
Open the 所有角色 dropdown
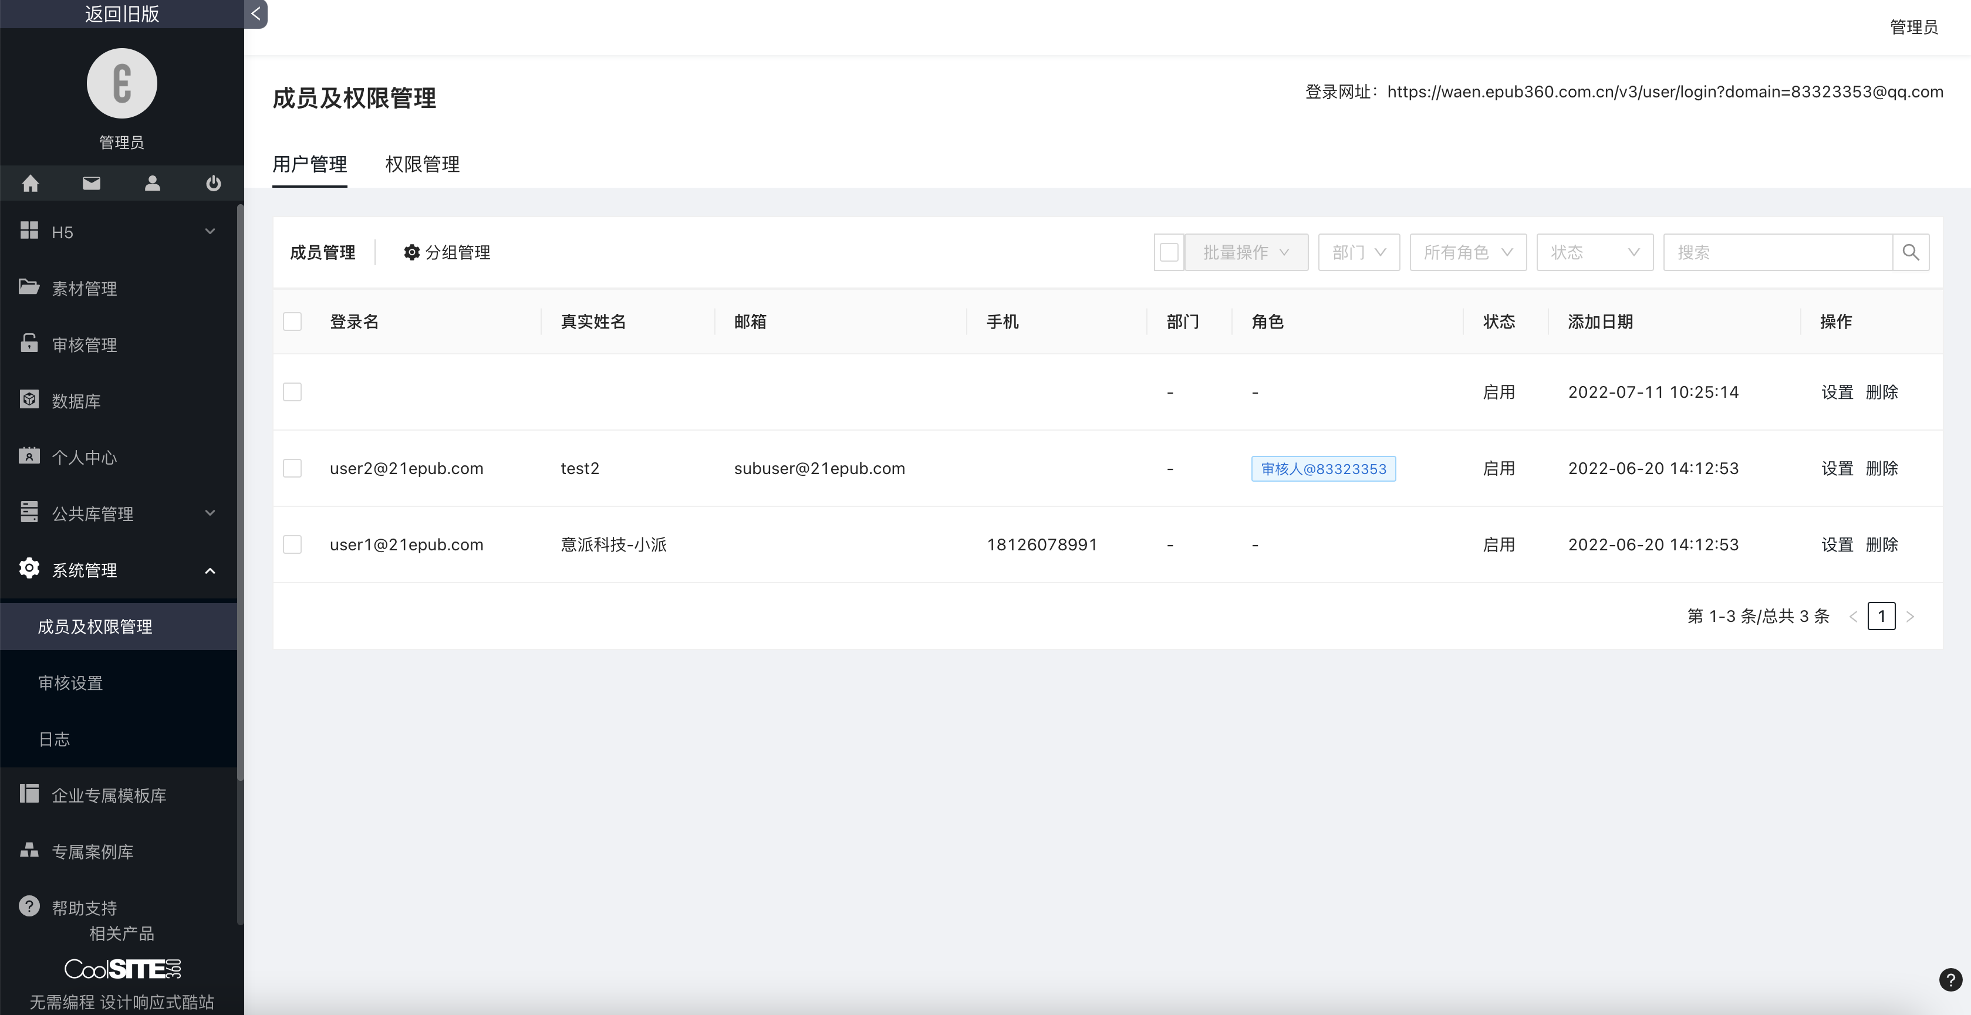[x=1467, y=252]
